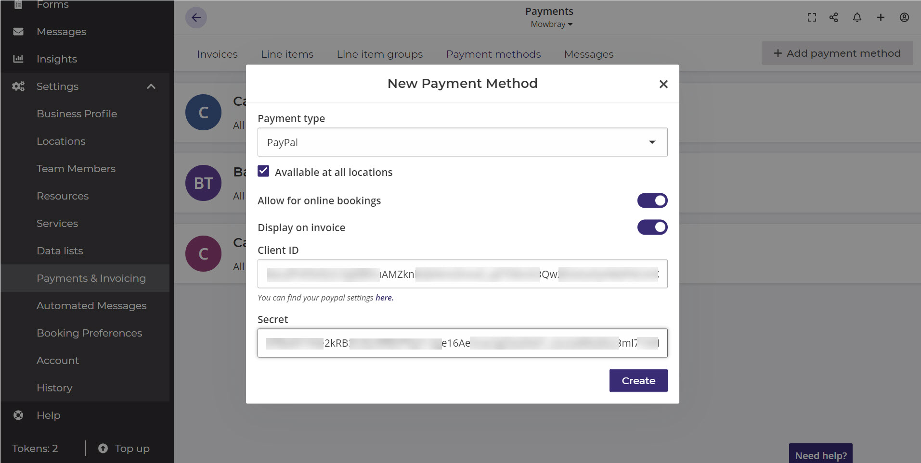Viewport: 921px width, 463px height.
Task: Close the New Payment Method dialog
Action: coord(663,84)
